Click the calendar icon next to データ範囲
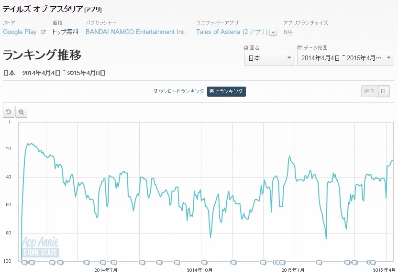 click(x=300, y=48)
